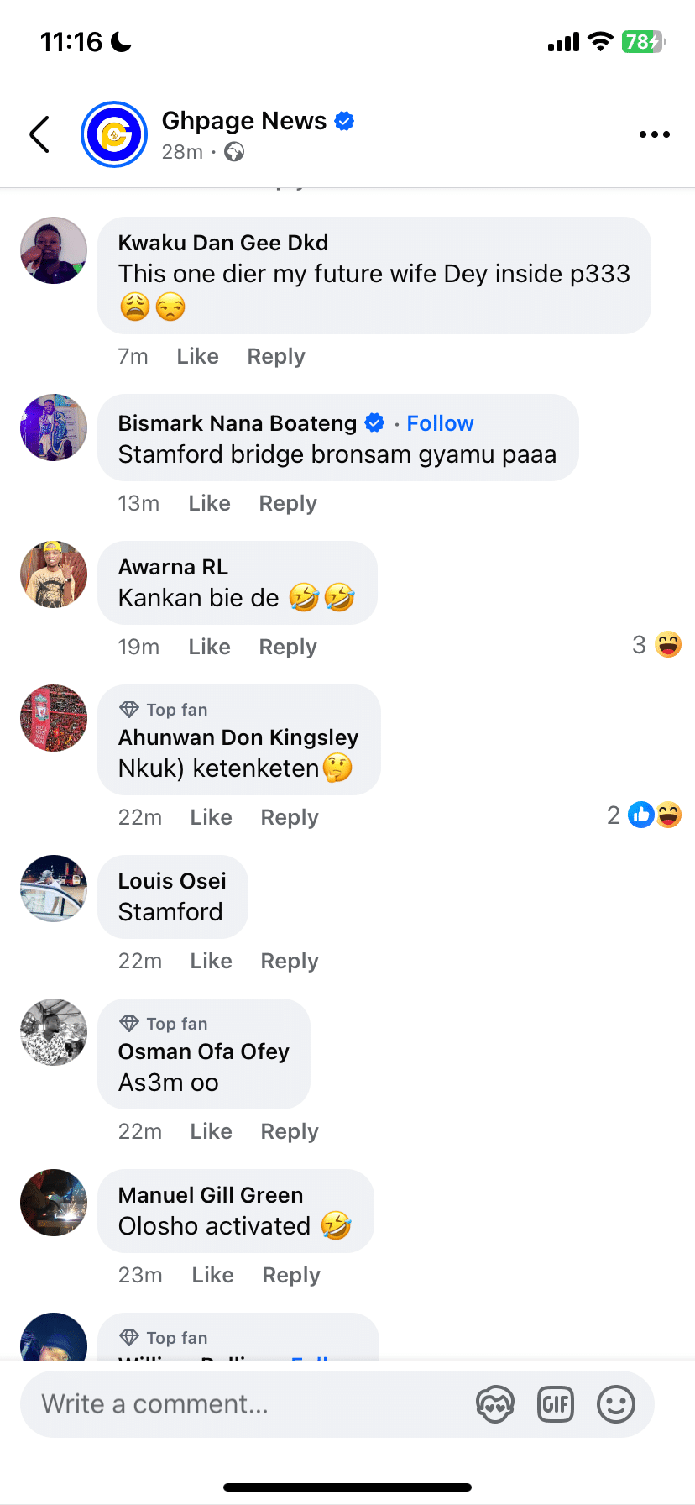
Task: Reply to Awarna RL's comment
Action: 288,647
